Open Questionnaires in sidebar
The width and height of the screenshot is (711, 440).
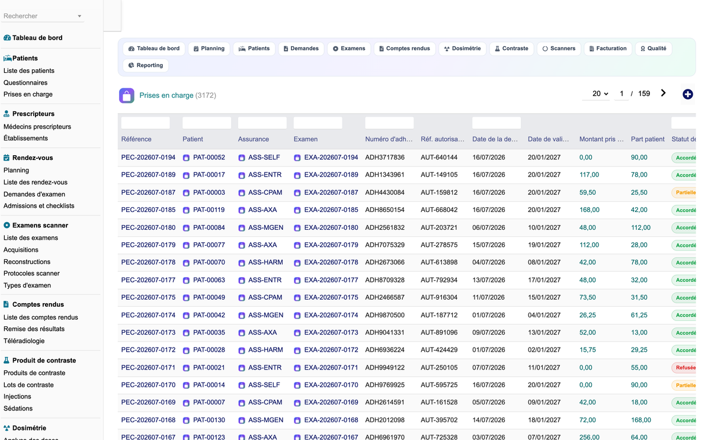(25, 83)
